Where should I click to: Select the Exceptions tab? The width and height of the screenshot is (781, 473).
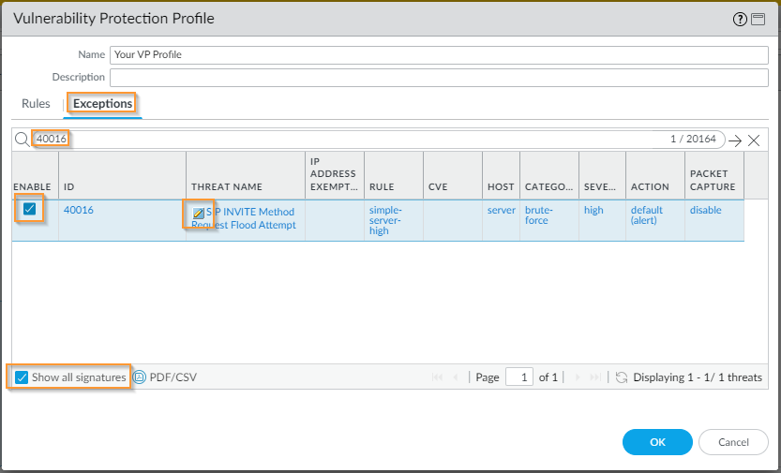103,104
